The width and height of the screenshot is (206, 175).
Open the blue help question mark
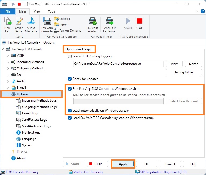pyautogui.click(x=203, y=11)
